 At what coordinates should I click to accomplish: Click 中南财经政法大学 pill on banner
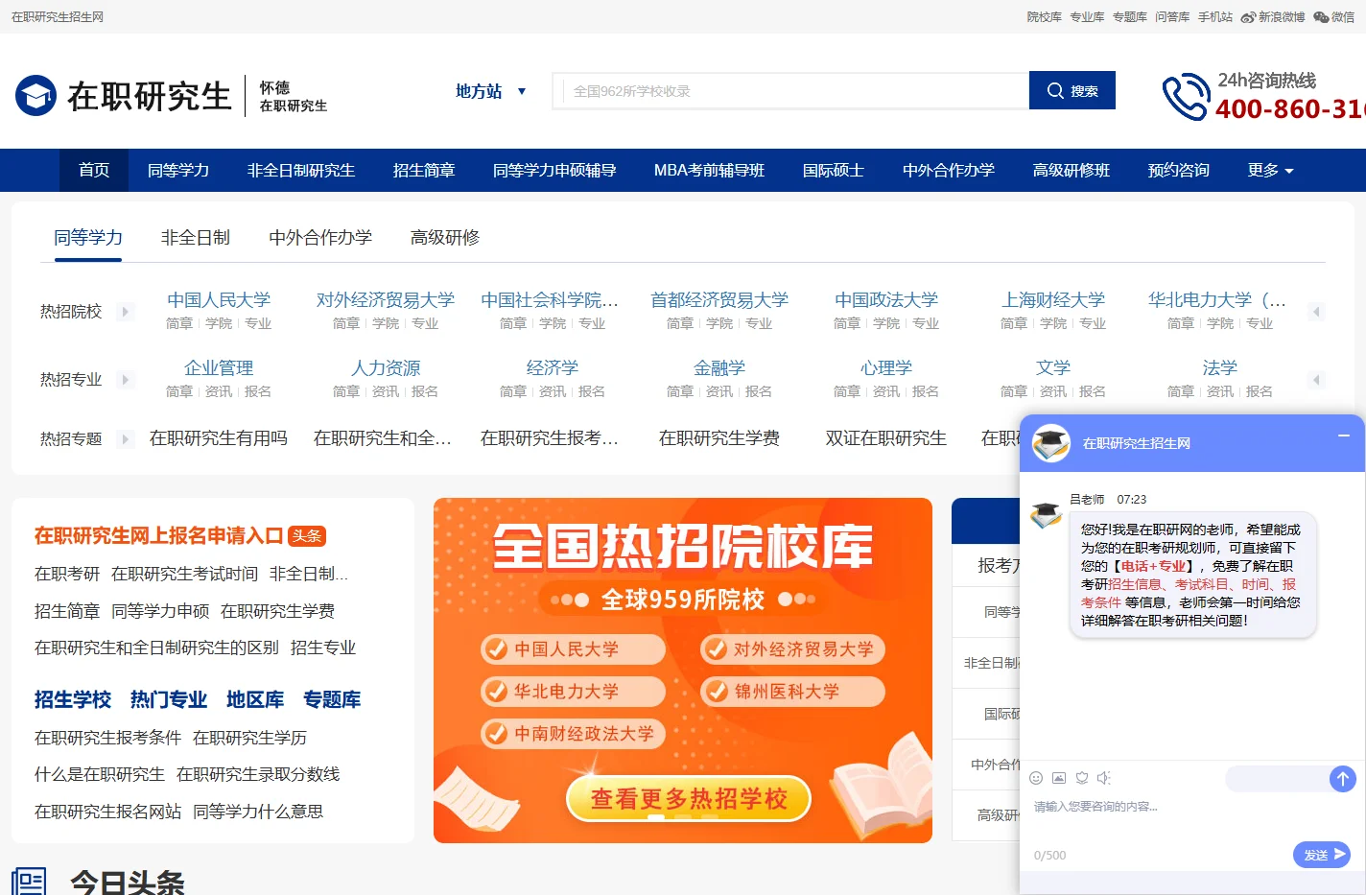574,733
